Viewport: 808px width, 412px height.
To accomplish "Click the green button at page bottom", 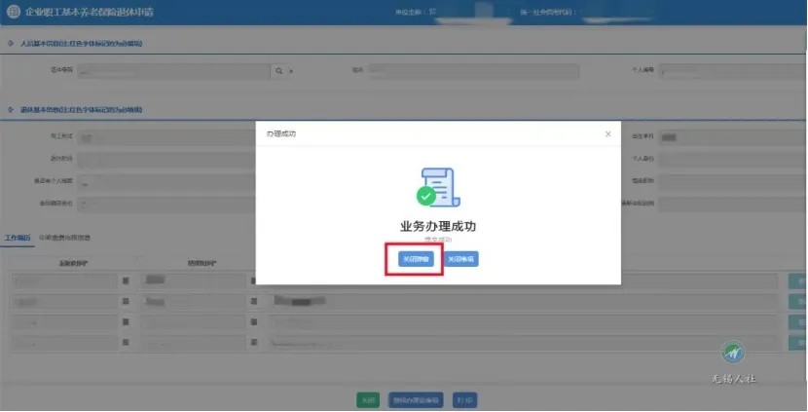I will (x=367, y=399).
